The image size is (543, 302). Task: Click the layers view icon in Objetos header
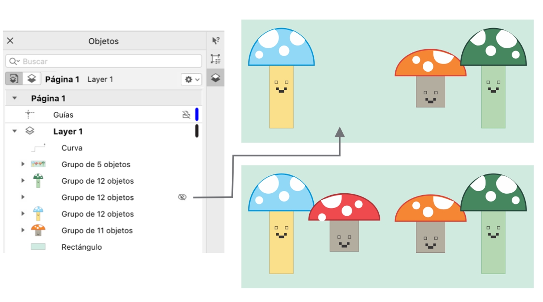[x=31, y=79]
